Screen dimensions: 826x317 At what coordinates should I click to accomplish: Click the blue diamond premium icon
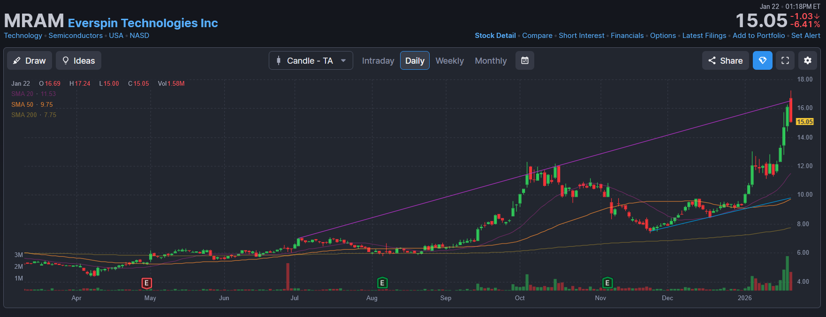pos(763,60)
